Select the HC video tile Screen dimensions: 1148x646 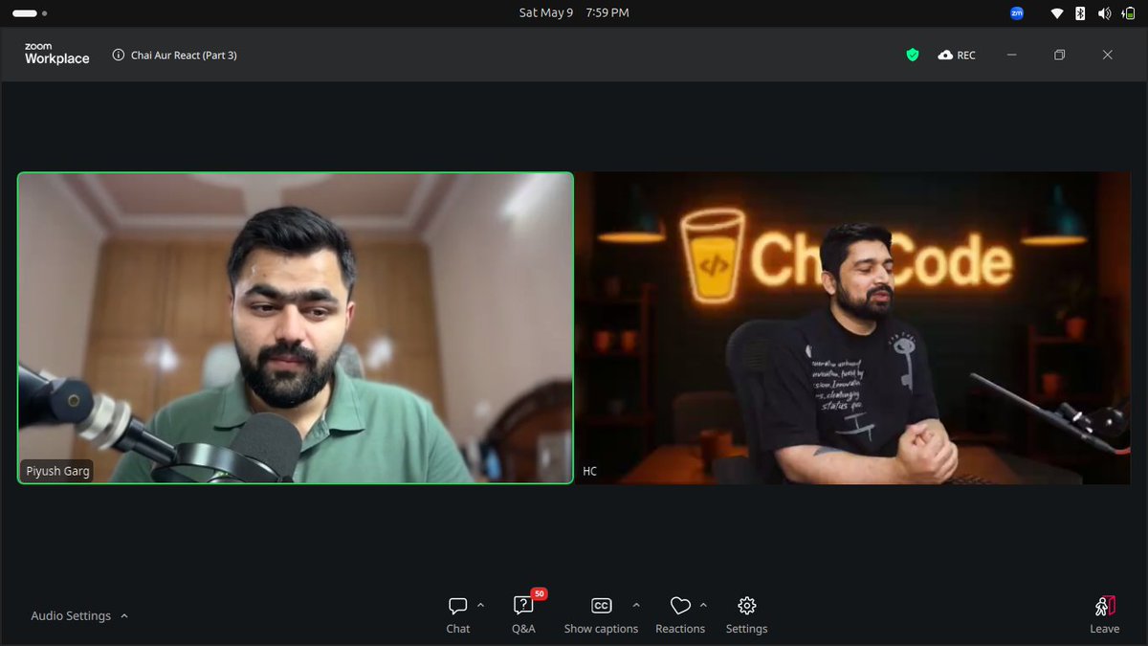pyautogui.click(x=853, y=328)
